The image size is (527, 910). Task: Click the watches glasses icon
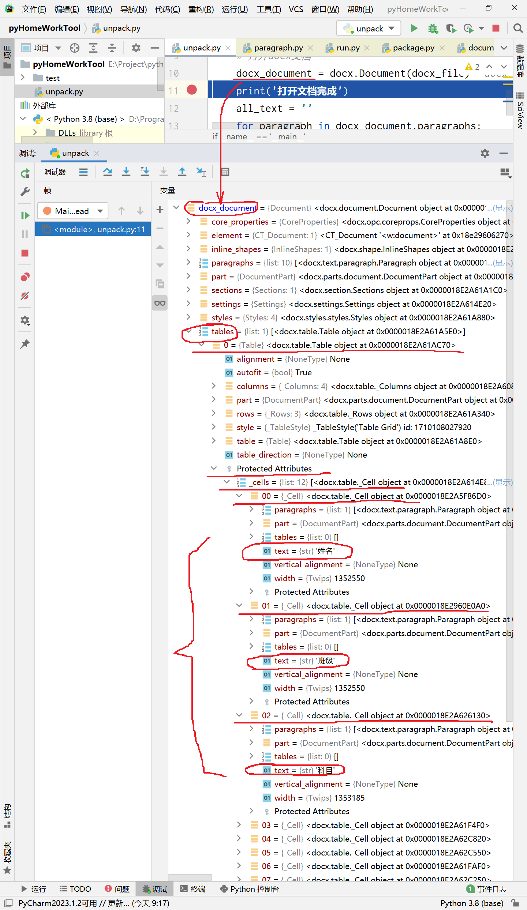(x=160, y=303)
